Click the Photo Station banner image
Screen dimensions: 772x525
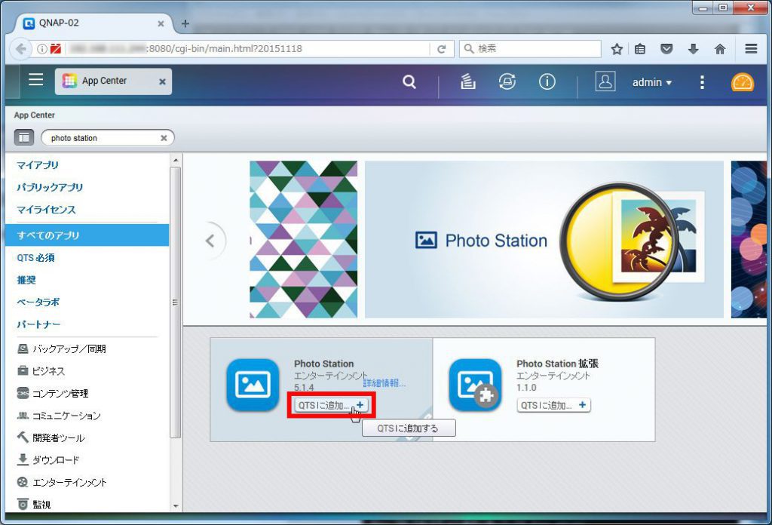point(544,239)
